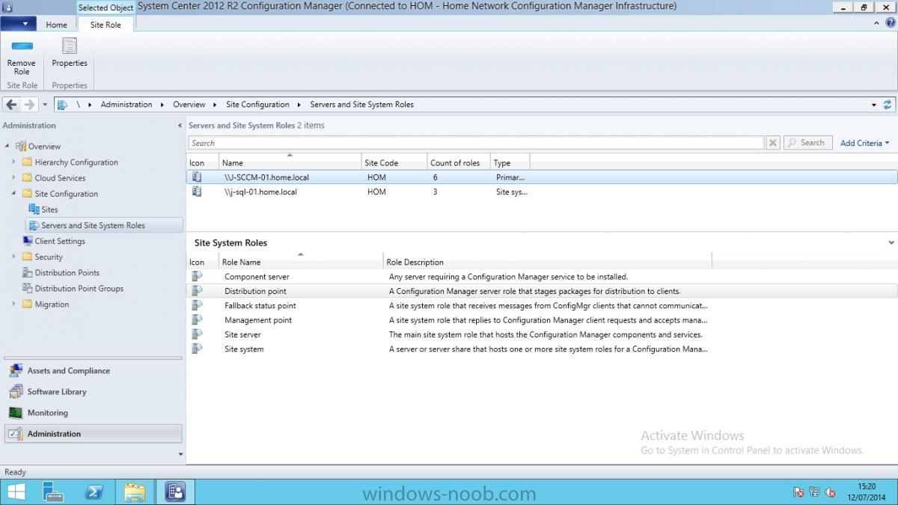Switch to the Home ribbon tab
The height and width of the screenshot is (505, 898).
pyautogui.click(x=56, y=25)
